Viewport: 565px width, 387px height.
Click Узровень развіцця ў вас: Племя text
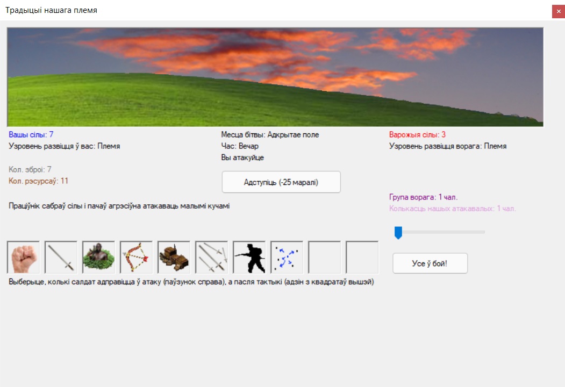point(64,146)
